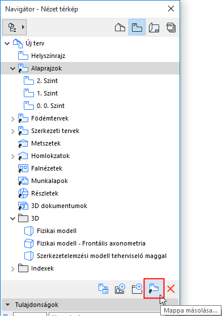This screenshot has width=222, height=316.
Task: Close the Navigátor window
Action: click(x=171, y=9)
